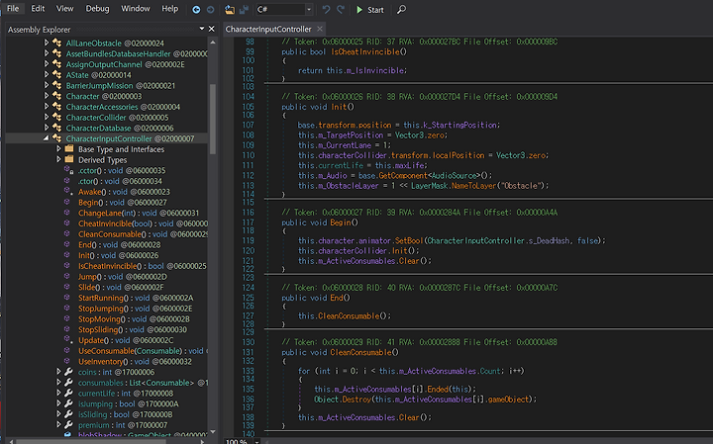Collapse the CharacterInputController class node
This screenshot has width=713, height=444.
pos(47,138)
